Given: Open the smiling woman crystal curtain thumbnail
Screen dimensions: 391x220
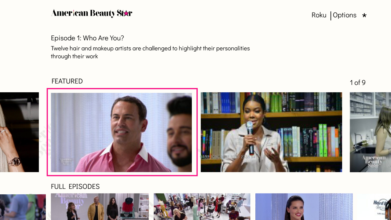Looking at the screenshot, I should [x=304, y=207].
